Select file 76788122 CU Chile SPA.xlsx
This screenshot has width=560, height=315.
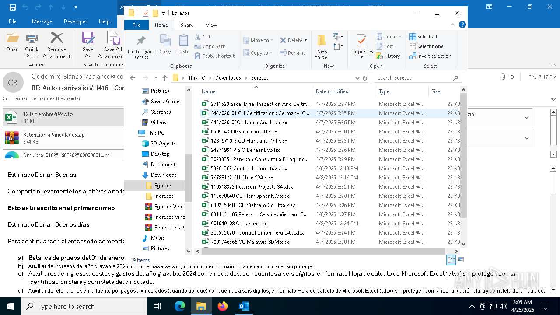(242, 178)
